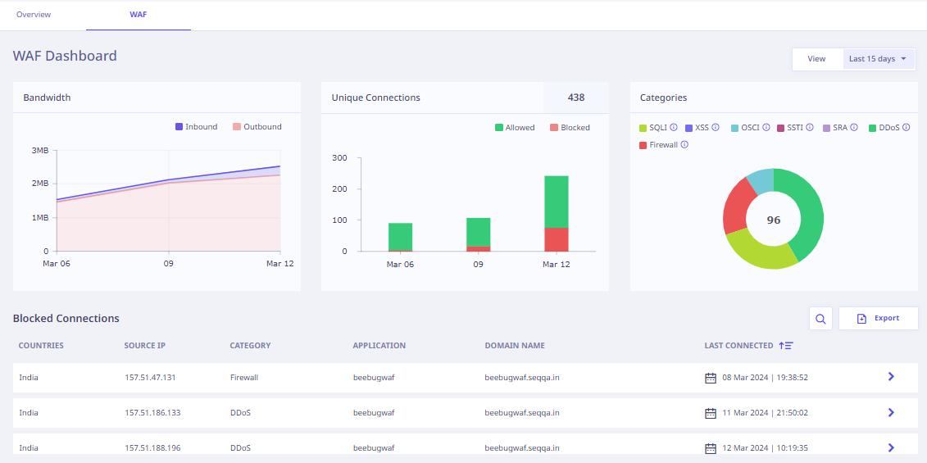
Task: Toggle SSTI legend entry in Categories
Action: (x=790, y=128)
